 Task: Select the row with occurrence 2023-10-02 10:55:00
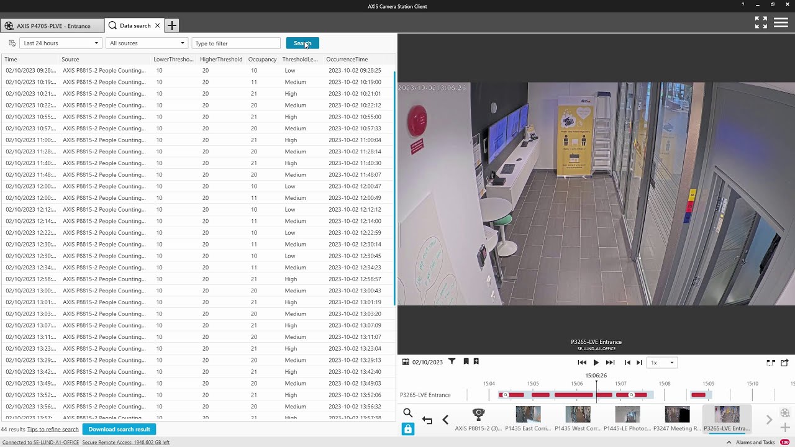(198, 117)
